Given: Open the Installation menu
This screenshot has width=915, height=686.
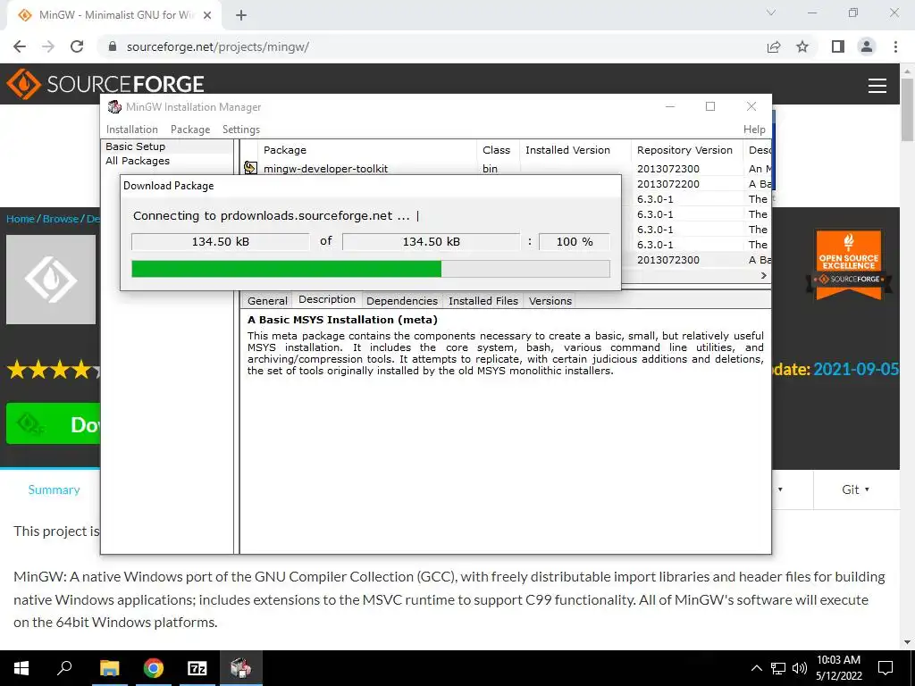Looking at the screenshot, I should 132,130.
